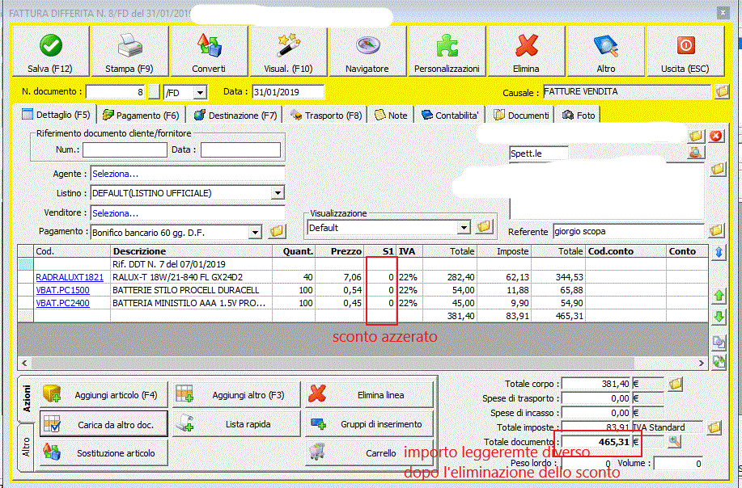The width and height of the screenshot is (742, 488).
Task: Click the Elimina red X toolbar button
Action: click(x=526, y=51)
